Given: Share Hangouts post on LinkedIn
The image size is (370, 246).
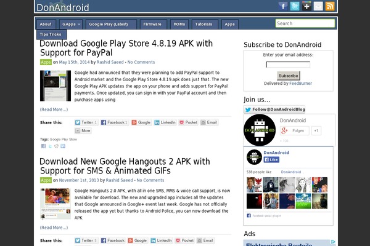Looking at the screenshot, I should (x=162, y=240).
